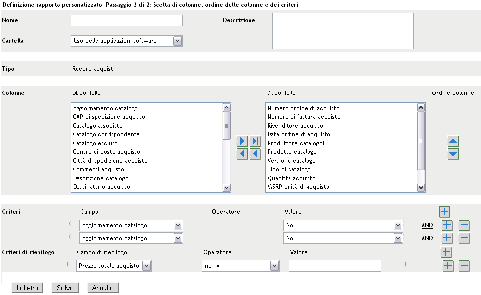This screenshot has height=295, width=481.
Task: Click the plus icon beside the Criteri di riepilogo header
Action: click(x=446, y=252)
